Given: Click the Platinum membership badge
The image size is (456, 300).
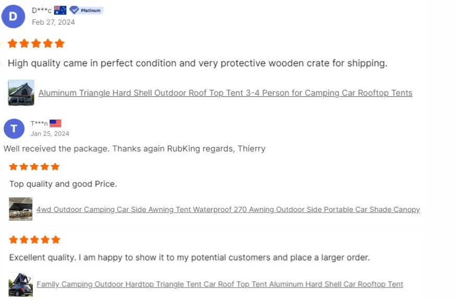Looking at the screenshot, I should click(x=87, y=10).
